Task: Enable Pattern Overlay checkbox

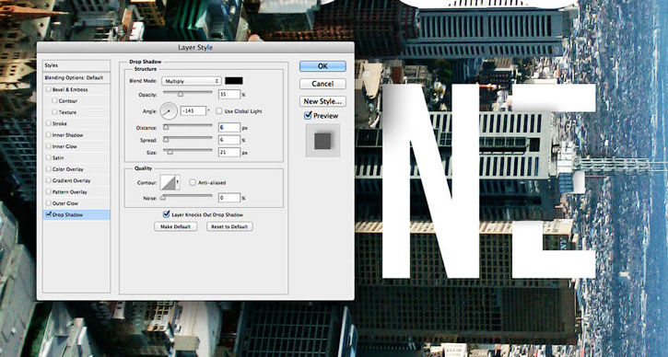Action: (49, 192)
